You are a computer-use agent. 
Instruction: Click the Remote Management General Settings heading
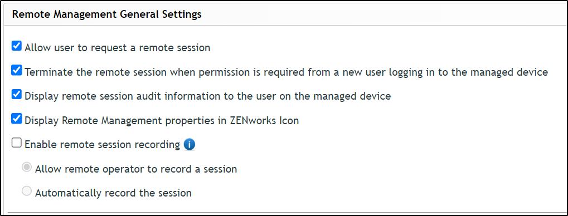(107, 15)
